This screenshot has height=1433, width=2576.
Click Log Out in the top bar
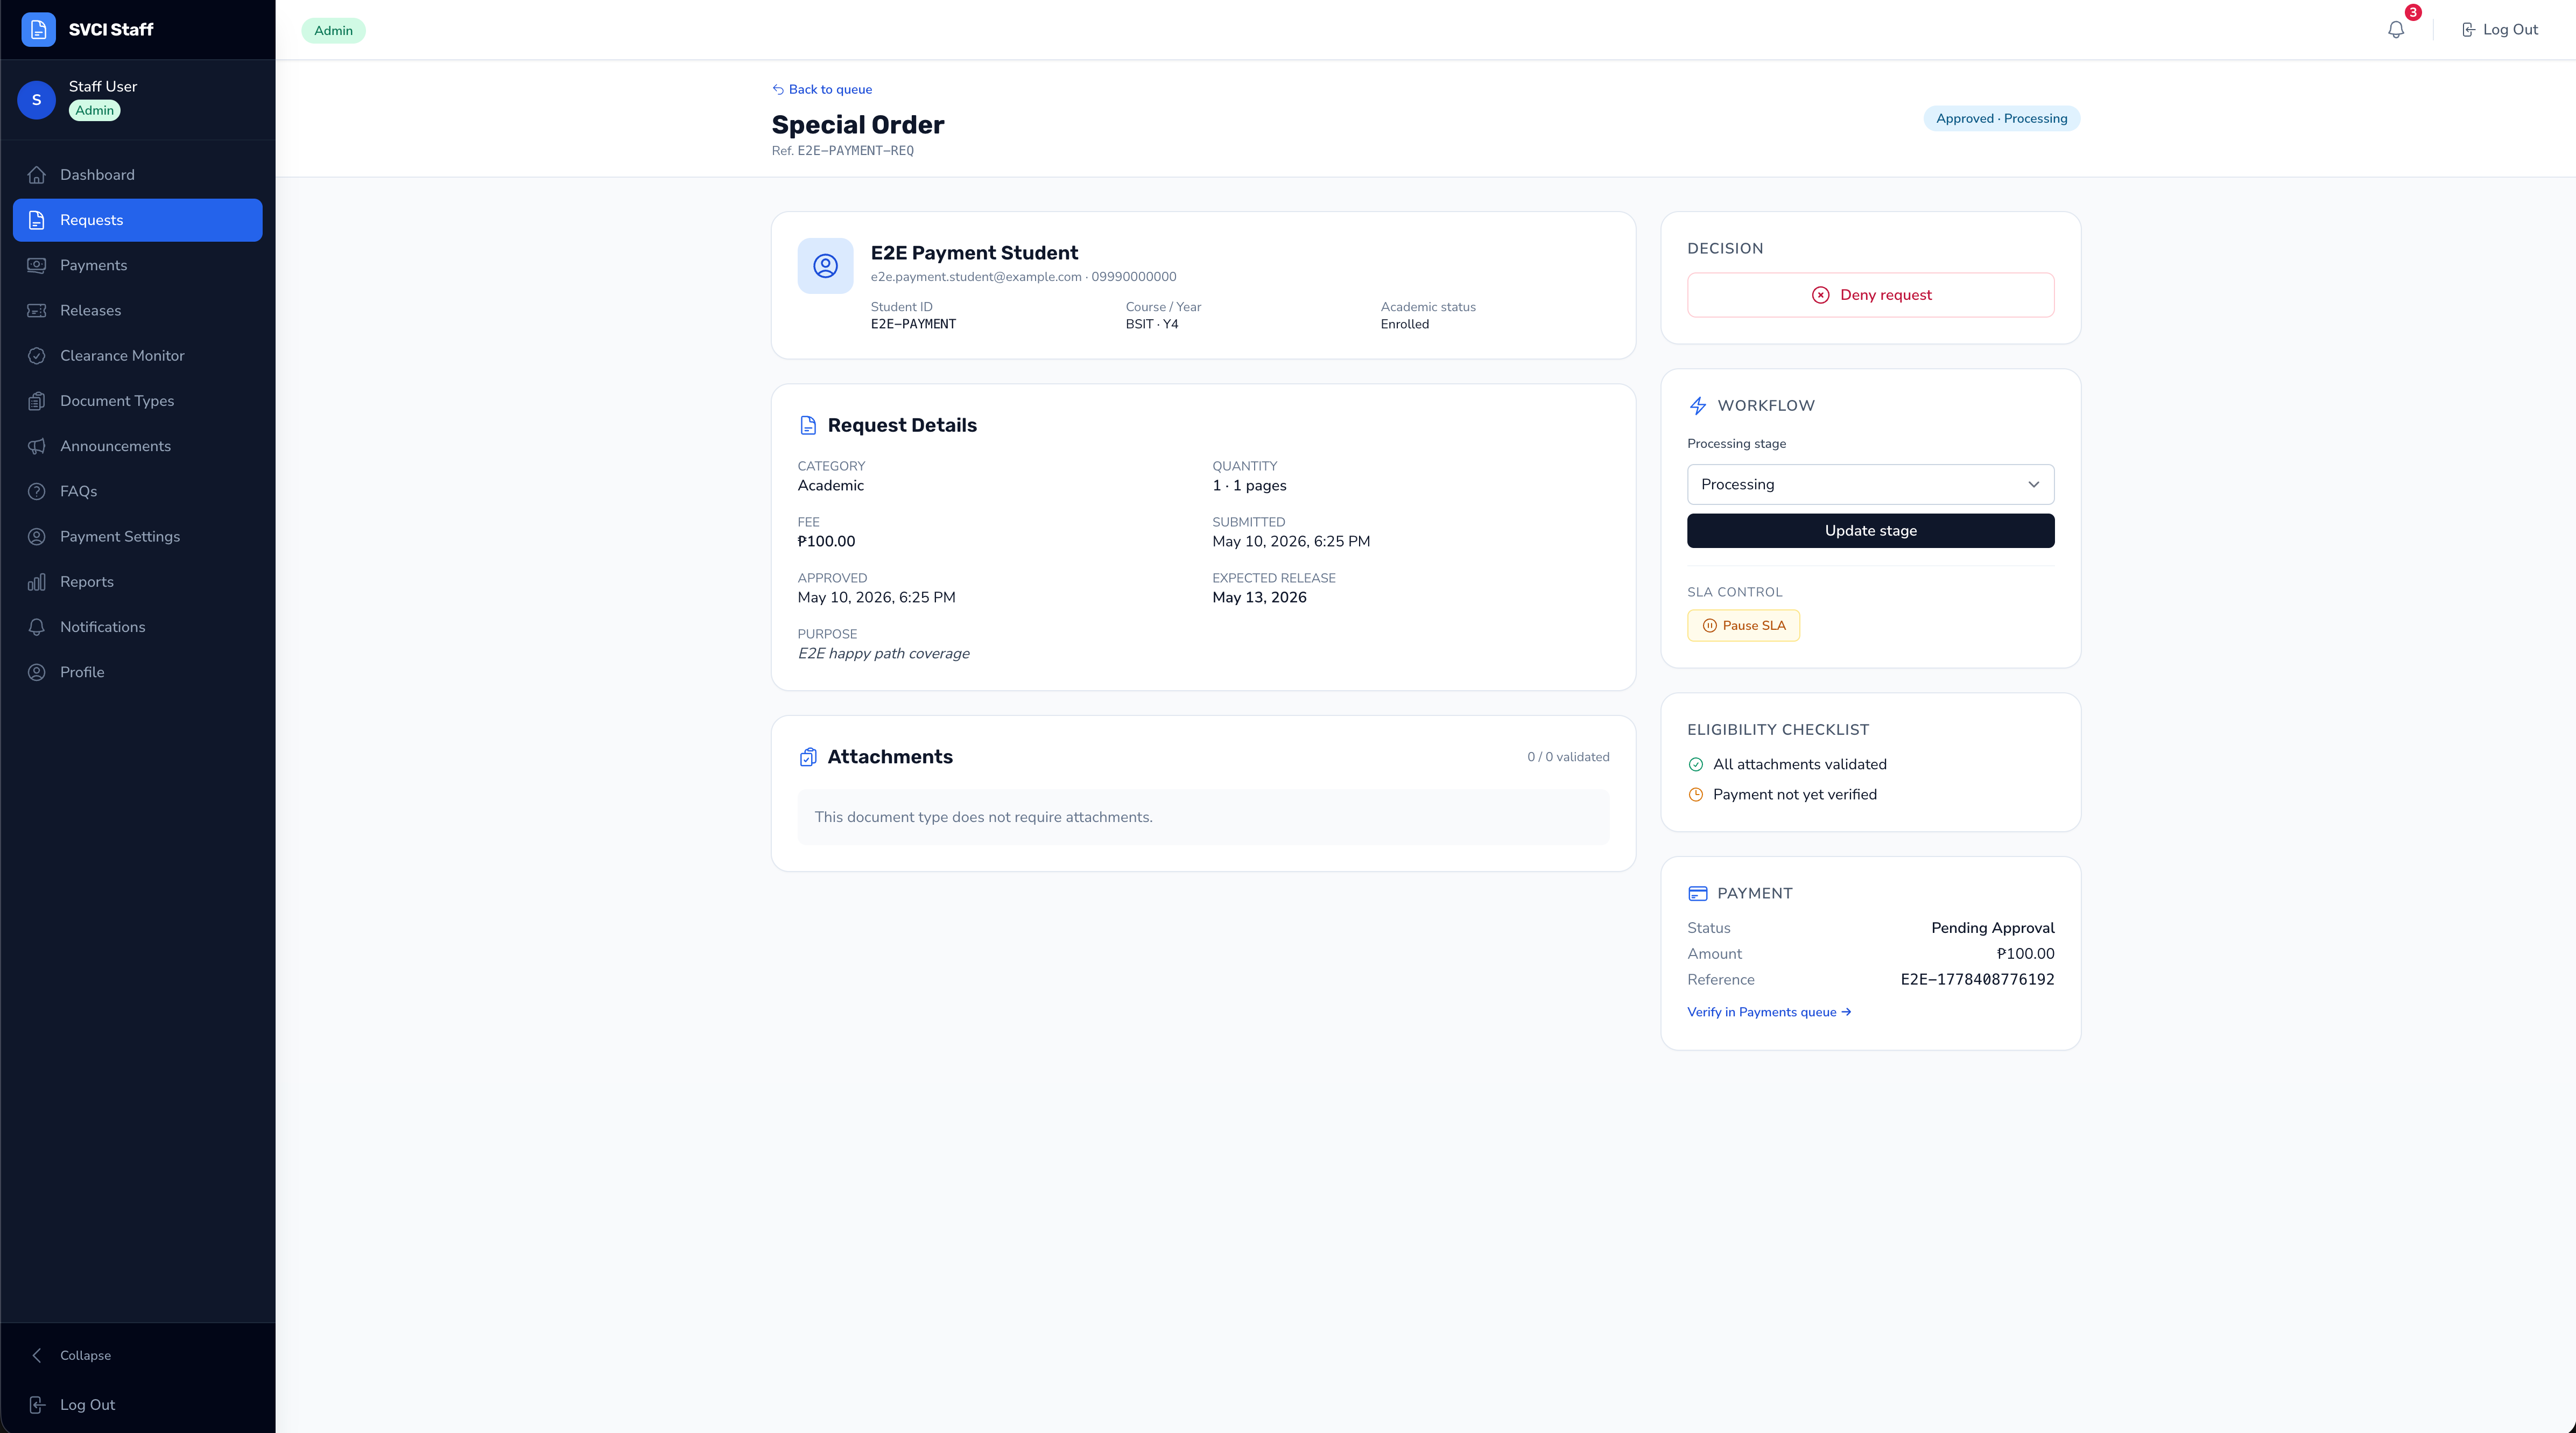tap(2499, 30)
